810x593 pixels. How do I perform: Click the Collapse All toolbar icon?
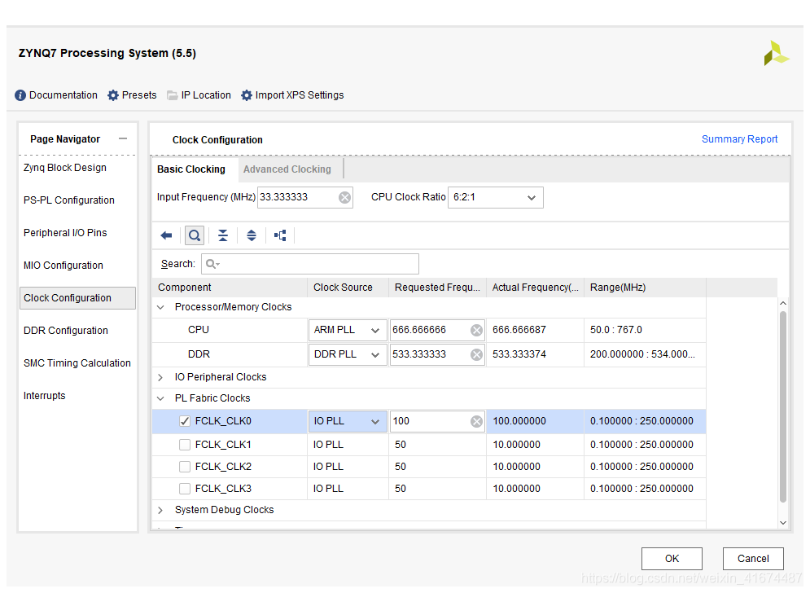(222, 235)
